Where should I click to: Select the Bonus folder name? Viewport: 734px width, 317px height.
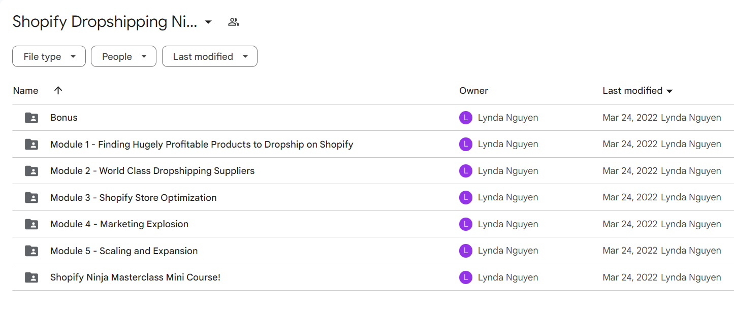(64, 118)
